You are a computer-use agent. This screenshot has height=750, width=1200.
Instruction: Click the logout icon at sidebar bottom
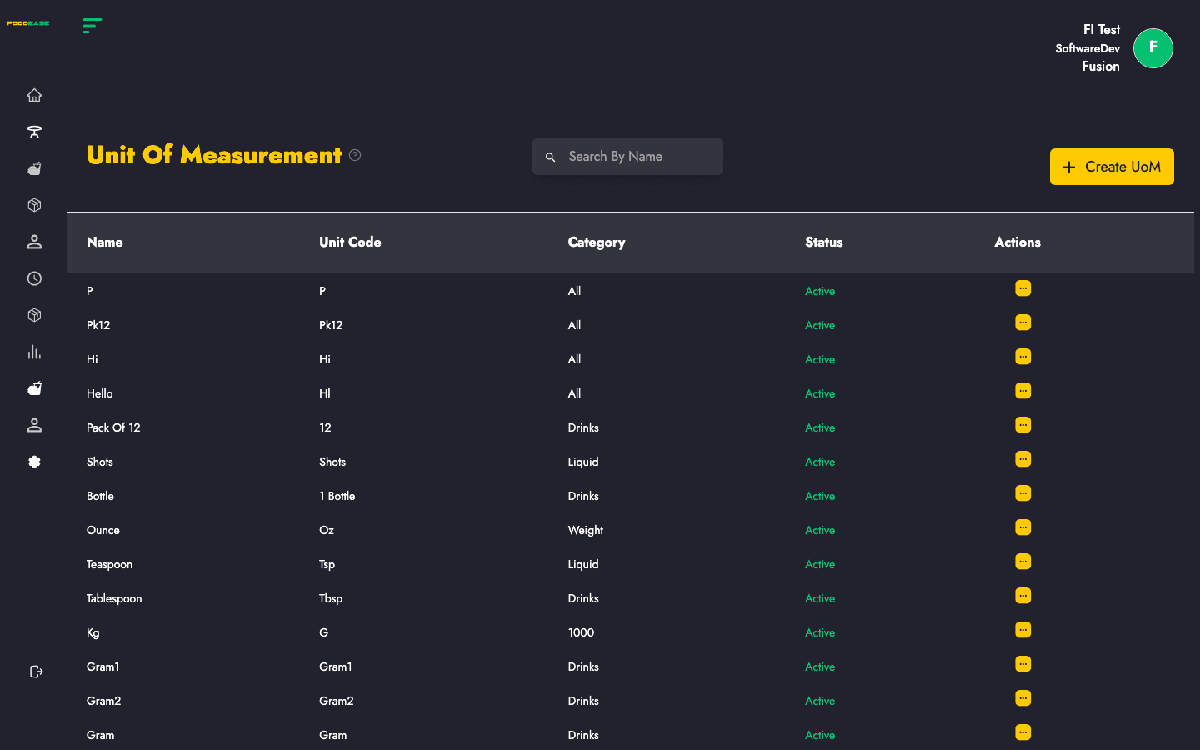coord(36,672)
